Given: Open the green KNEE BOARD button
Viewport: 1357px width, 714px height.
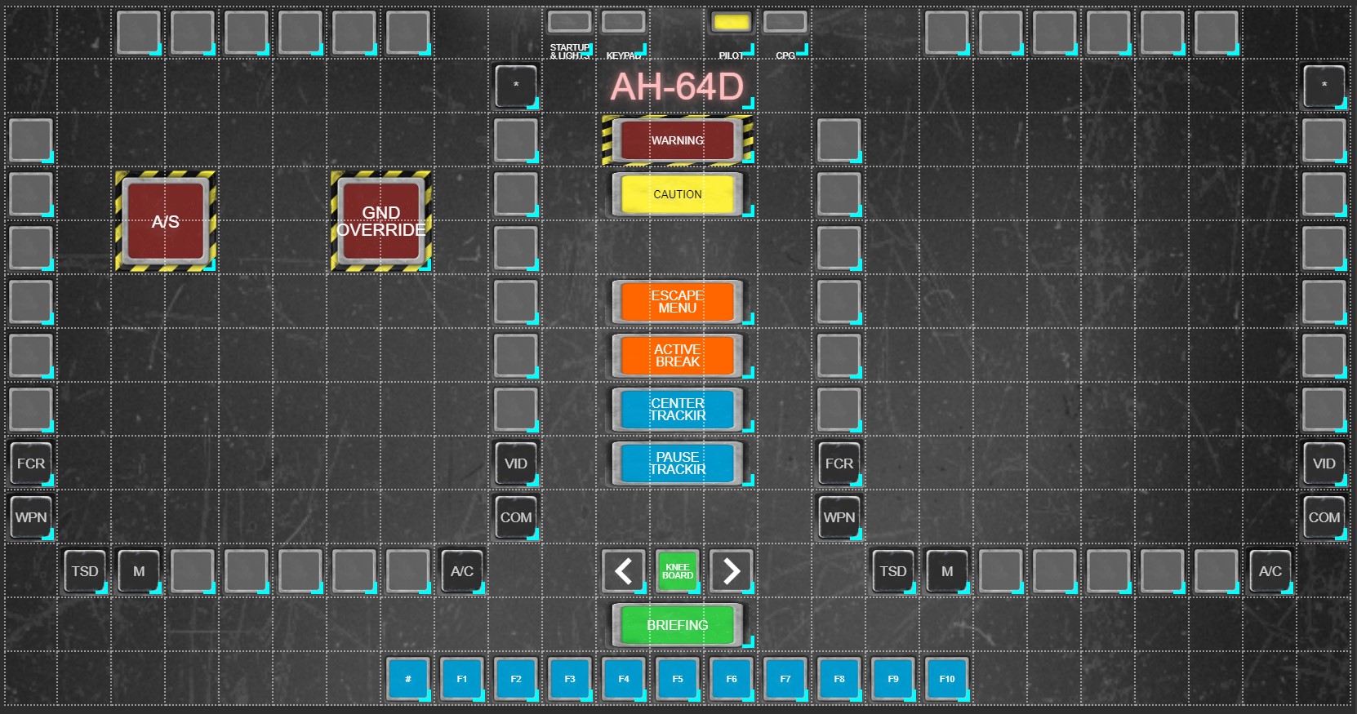Looking at the screenshot, I should pyautogui.click(x=677, y=570).
